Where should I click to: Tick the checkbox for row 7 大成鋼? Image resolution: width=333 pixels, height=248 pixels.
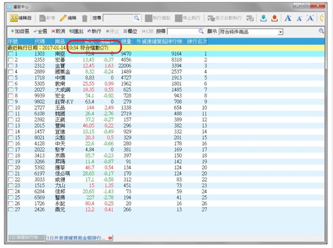pyautogui.click(x=11, y=90)
